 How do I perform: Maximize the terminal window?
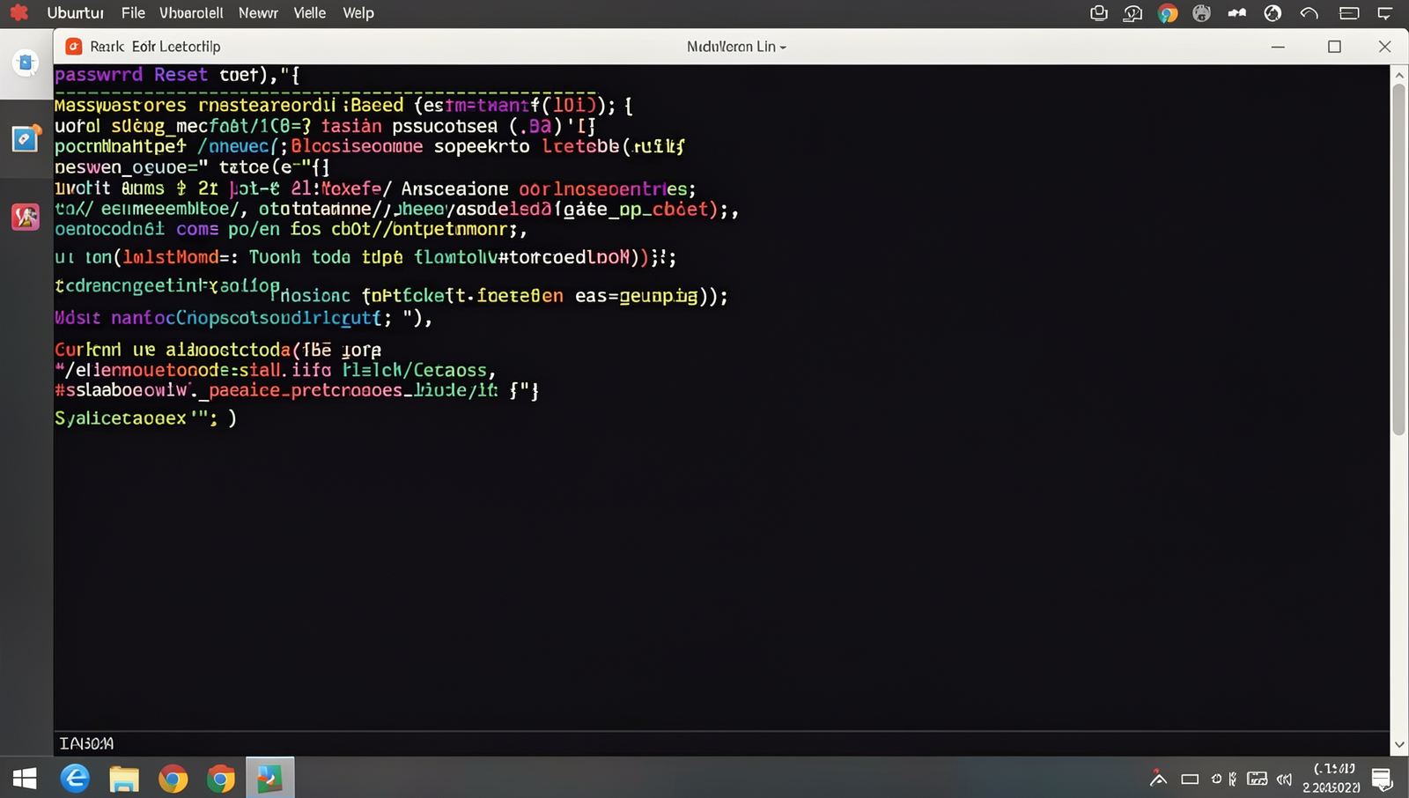pyautogui.click(x=1334, y=47)
